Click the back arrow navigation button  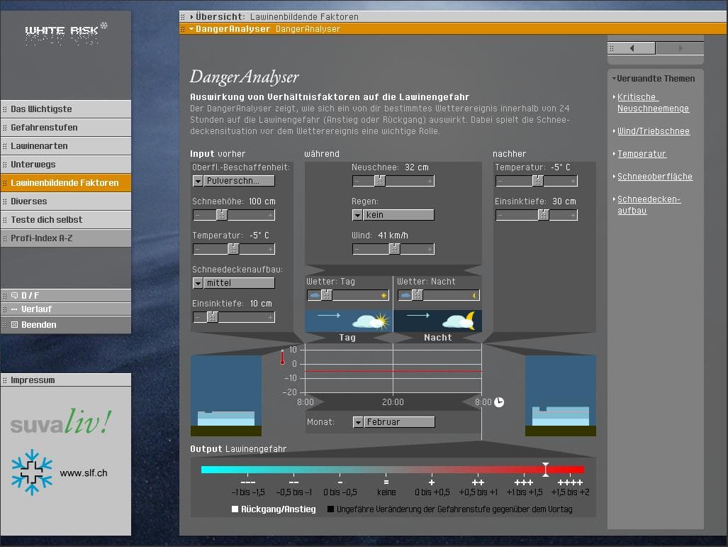click(632, 48)
